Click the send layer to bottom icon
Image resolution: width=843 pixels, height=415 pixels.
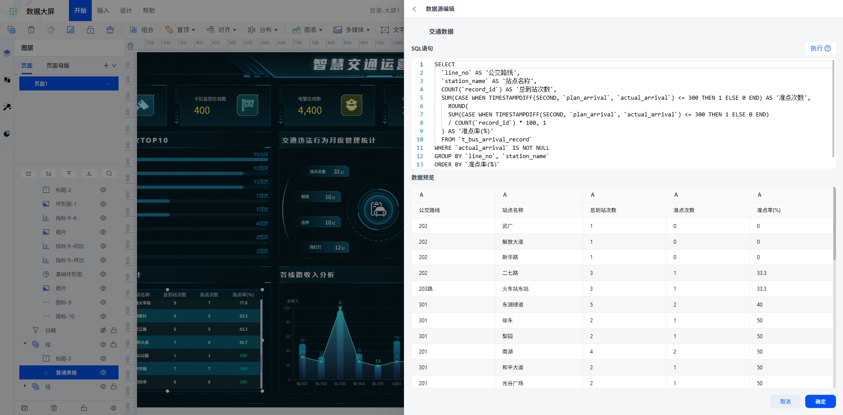click(89, 173)
